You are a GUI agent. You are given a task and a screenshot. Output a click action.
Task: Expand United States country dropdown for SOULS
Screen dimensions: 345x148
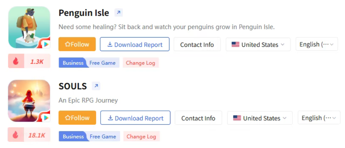coord(260,118)
